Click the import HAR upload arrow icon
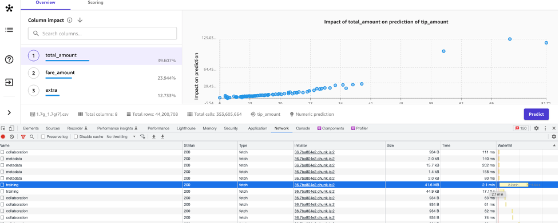The image size is (559, 223). 154,136
